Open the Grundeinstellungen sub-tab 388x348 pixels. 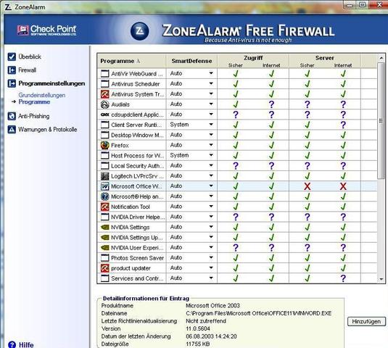click(42, 95)
